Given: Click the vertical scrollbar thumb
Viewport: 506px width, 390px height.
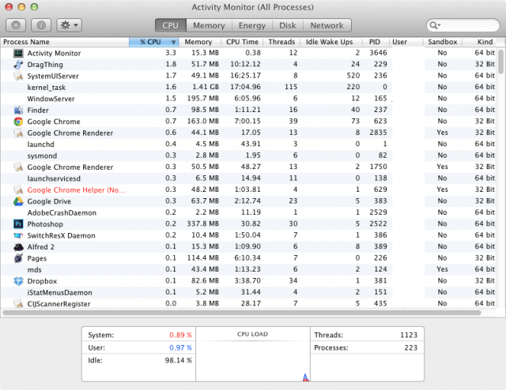Looking at the screenshot, I should [500, 62].
